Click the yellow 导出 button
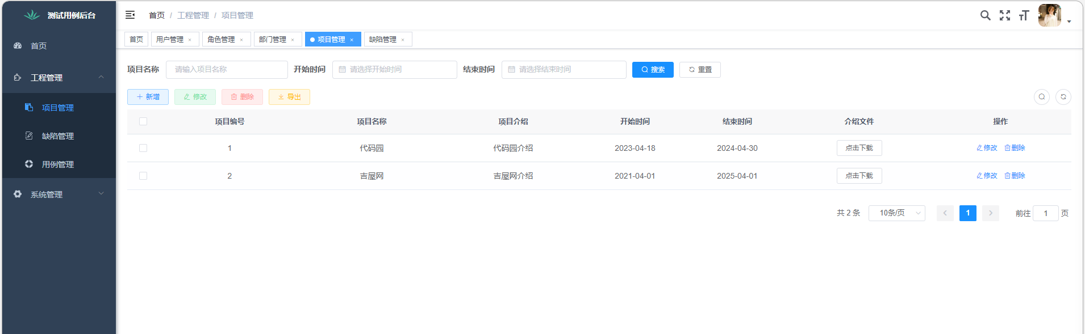 tap(289, 97)
